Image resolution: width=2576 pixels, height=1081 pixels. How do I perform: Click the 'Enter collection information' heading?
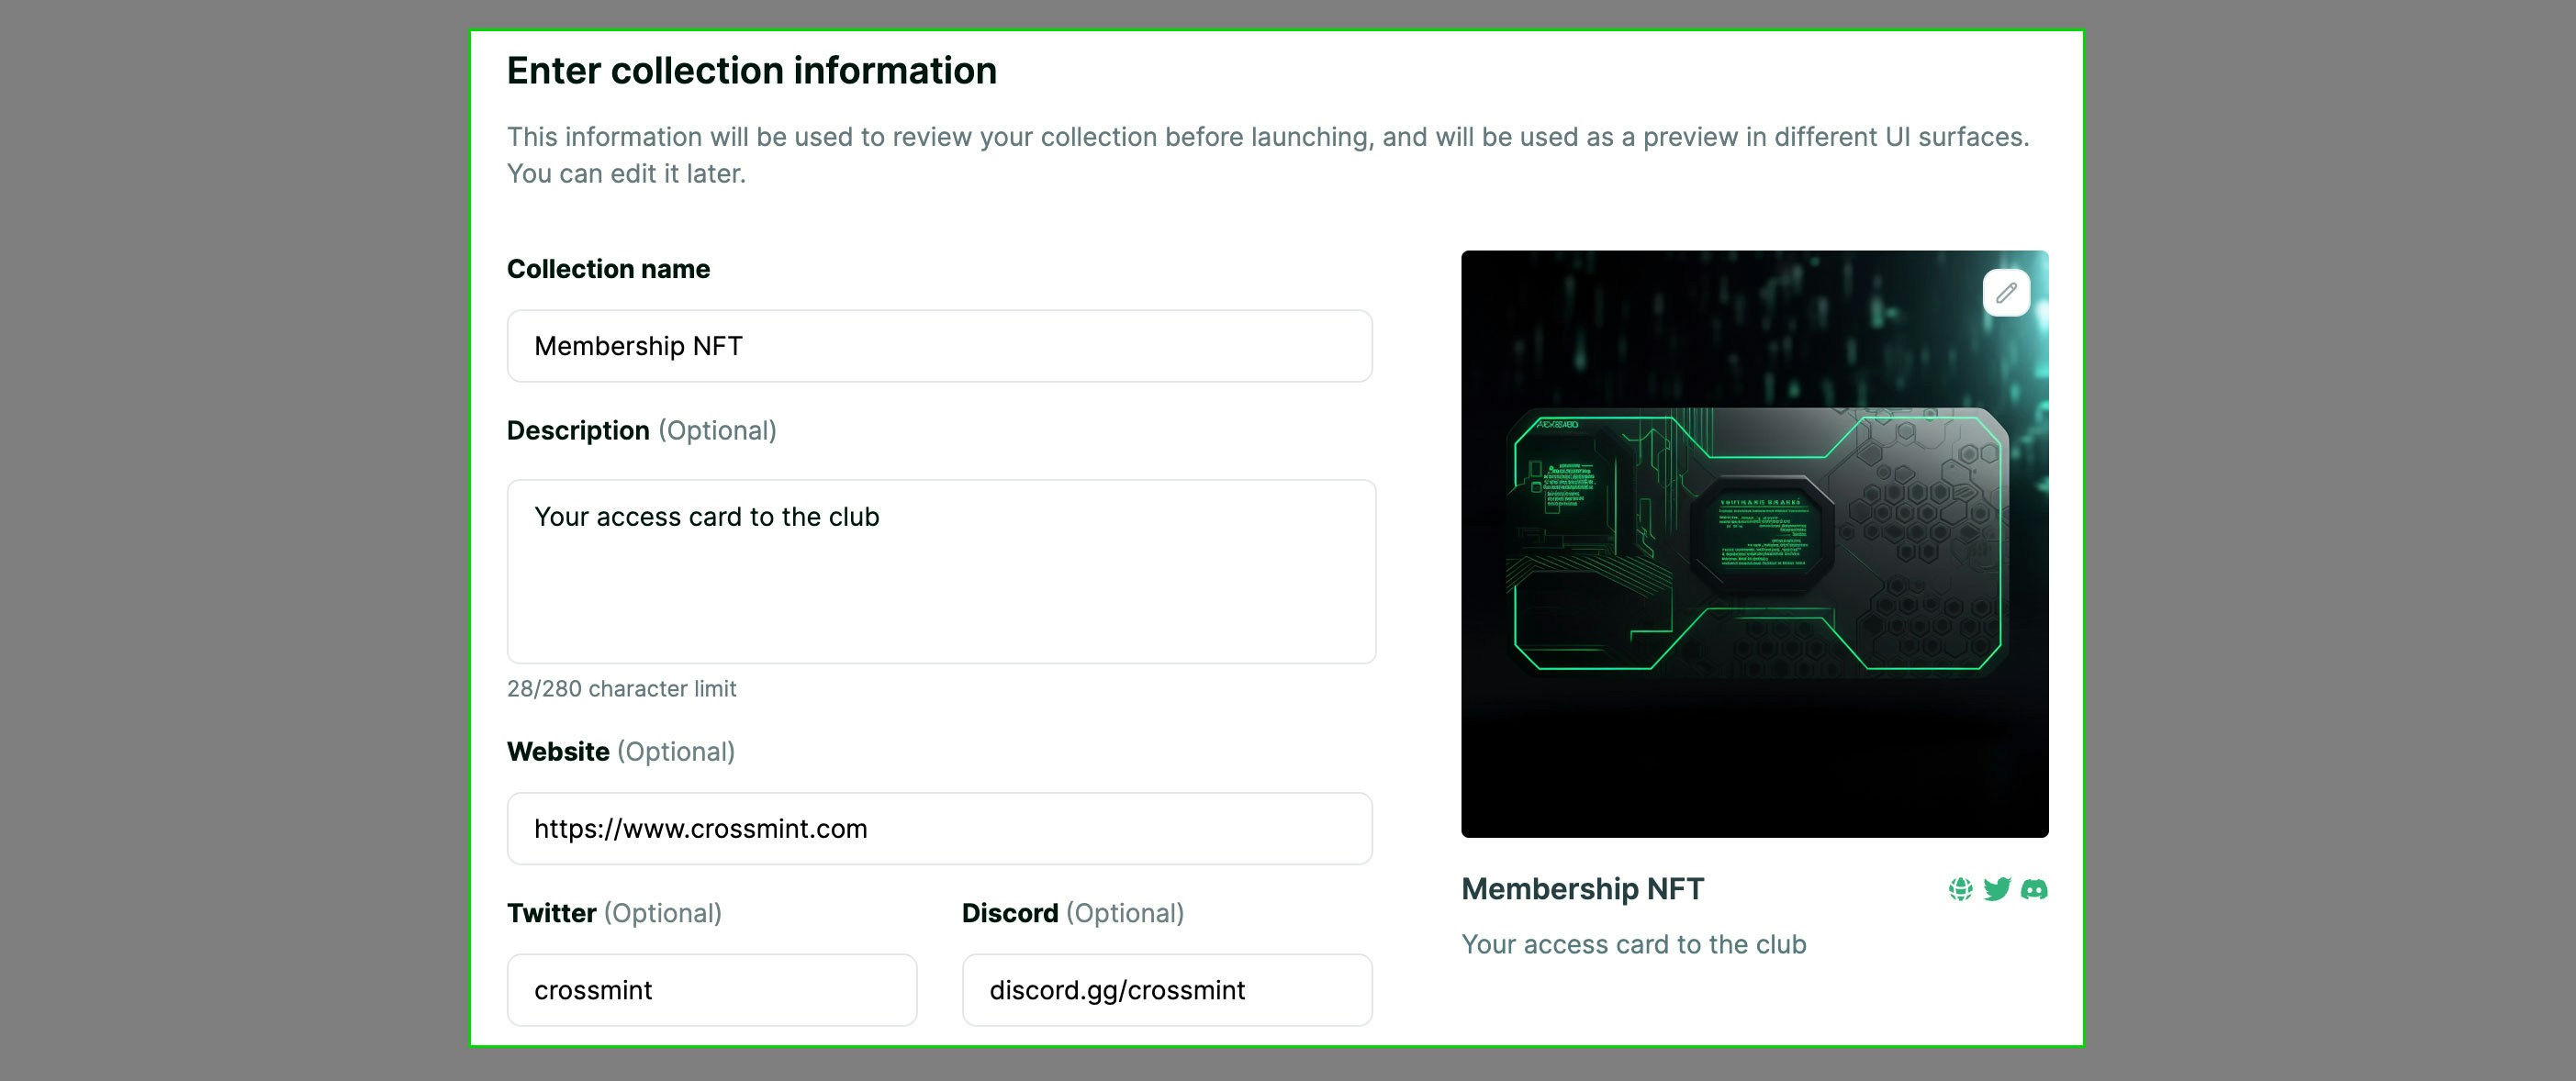click(x=752, y=71)
